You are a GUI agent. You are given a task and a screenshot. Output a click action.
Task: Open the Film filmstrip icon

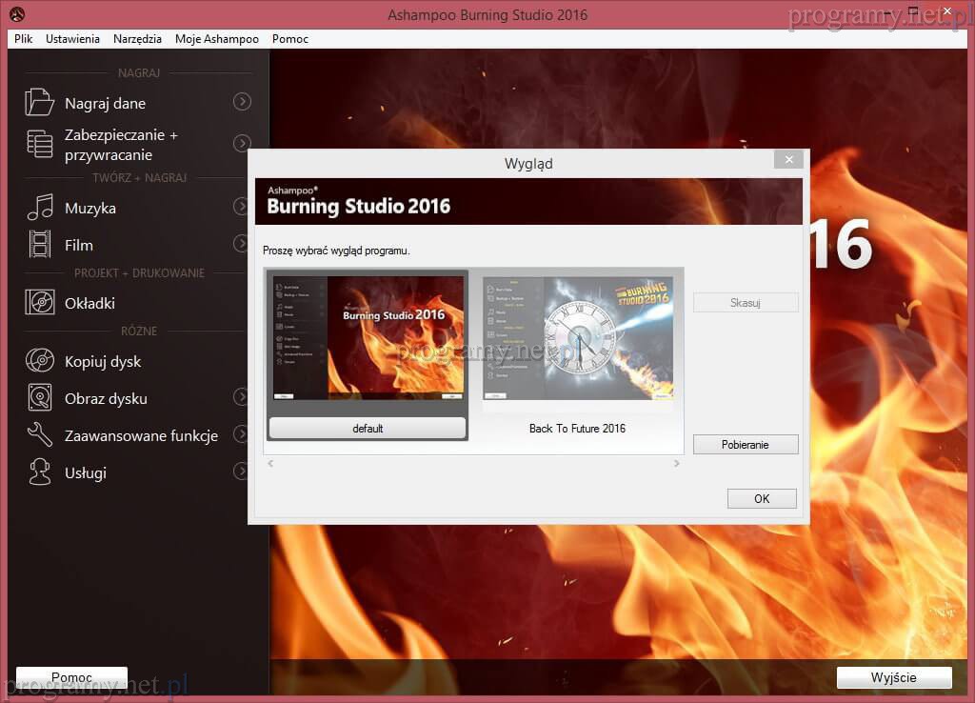tap(39, 245)
